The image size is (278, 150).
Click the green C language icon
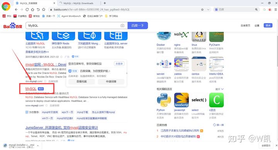[x=216, y=100]
